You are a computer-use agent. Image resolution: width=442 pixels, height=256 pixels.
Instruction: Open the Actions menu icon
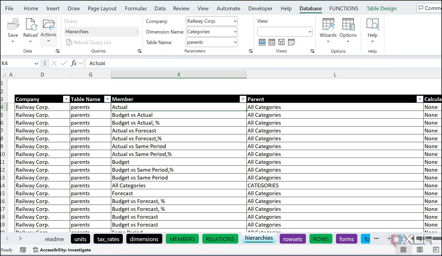point(49,25)
